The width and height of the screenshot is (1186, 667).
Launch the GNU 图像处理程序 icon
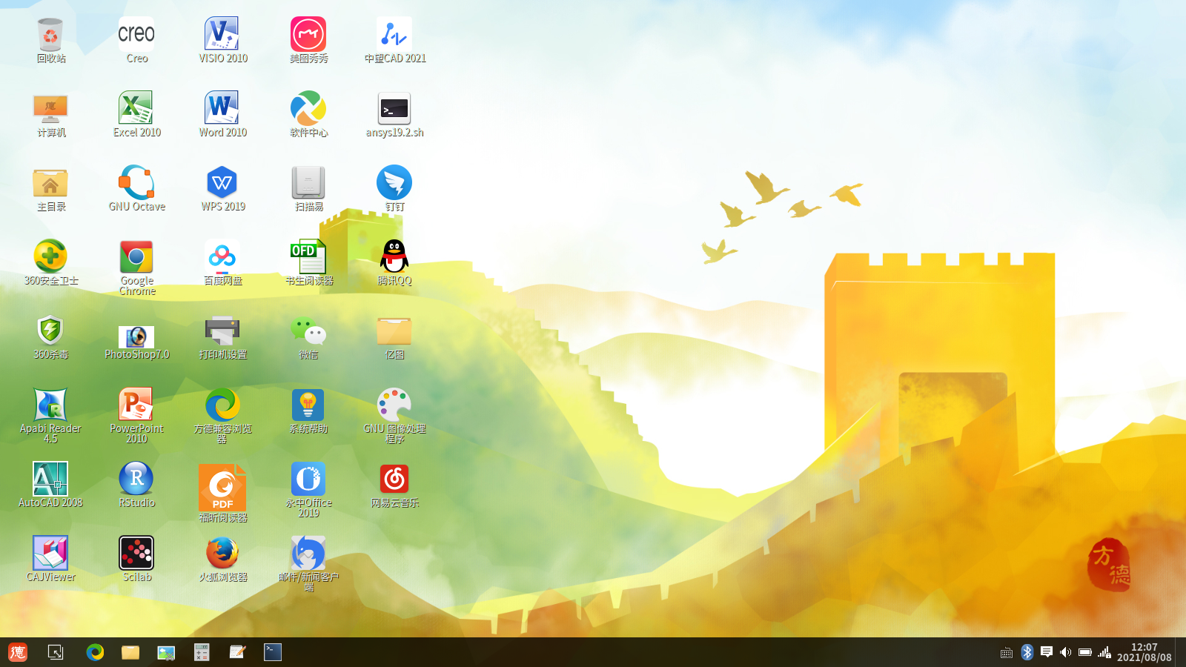(394, 405)
